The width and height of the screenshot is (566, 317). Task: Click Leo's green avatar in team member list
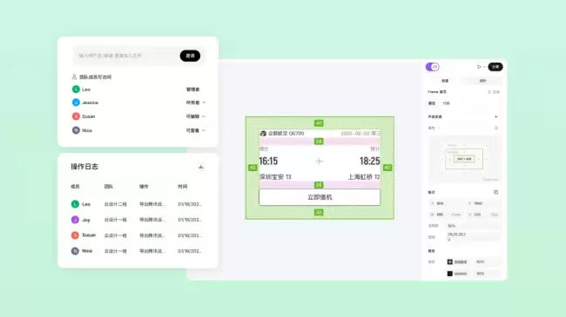[x=76, y=89]
